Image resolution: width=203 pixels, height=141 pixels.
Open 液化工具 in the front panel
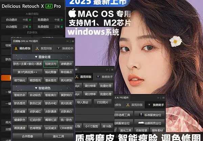coord(59,136)
